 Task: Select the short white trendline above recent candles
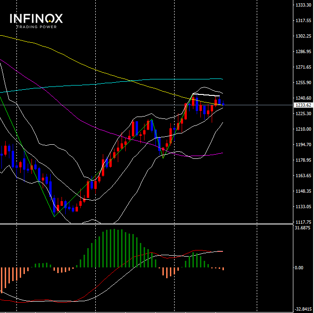point(206,95)
